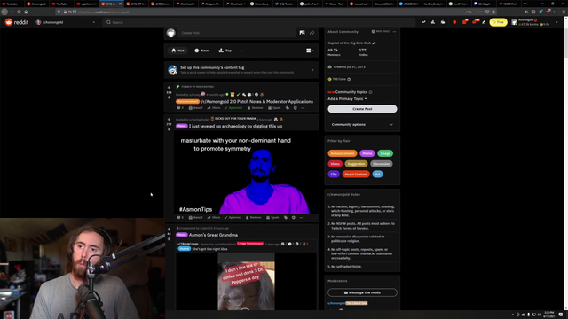This screenshot has width=568, height=319.
Task: Open 'I just leveled up archaeology' post title
Action: pos(235,126)
